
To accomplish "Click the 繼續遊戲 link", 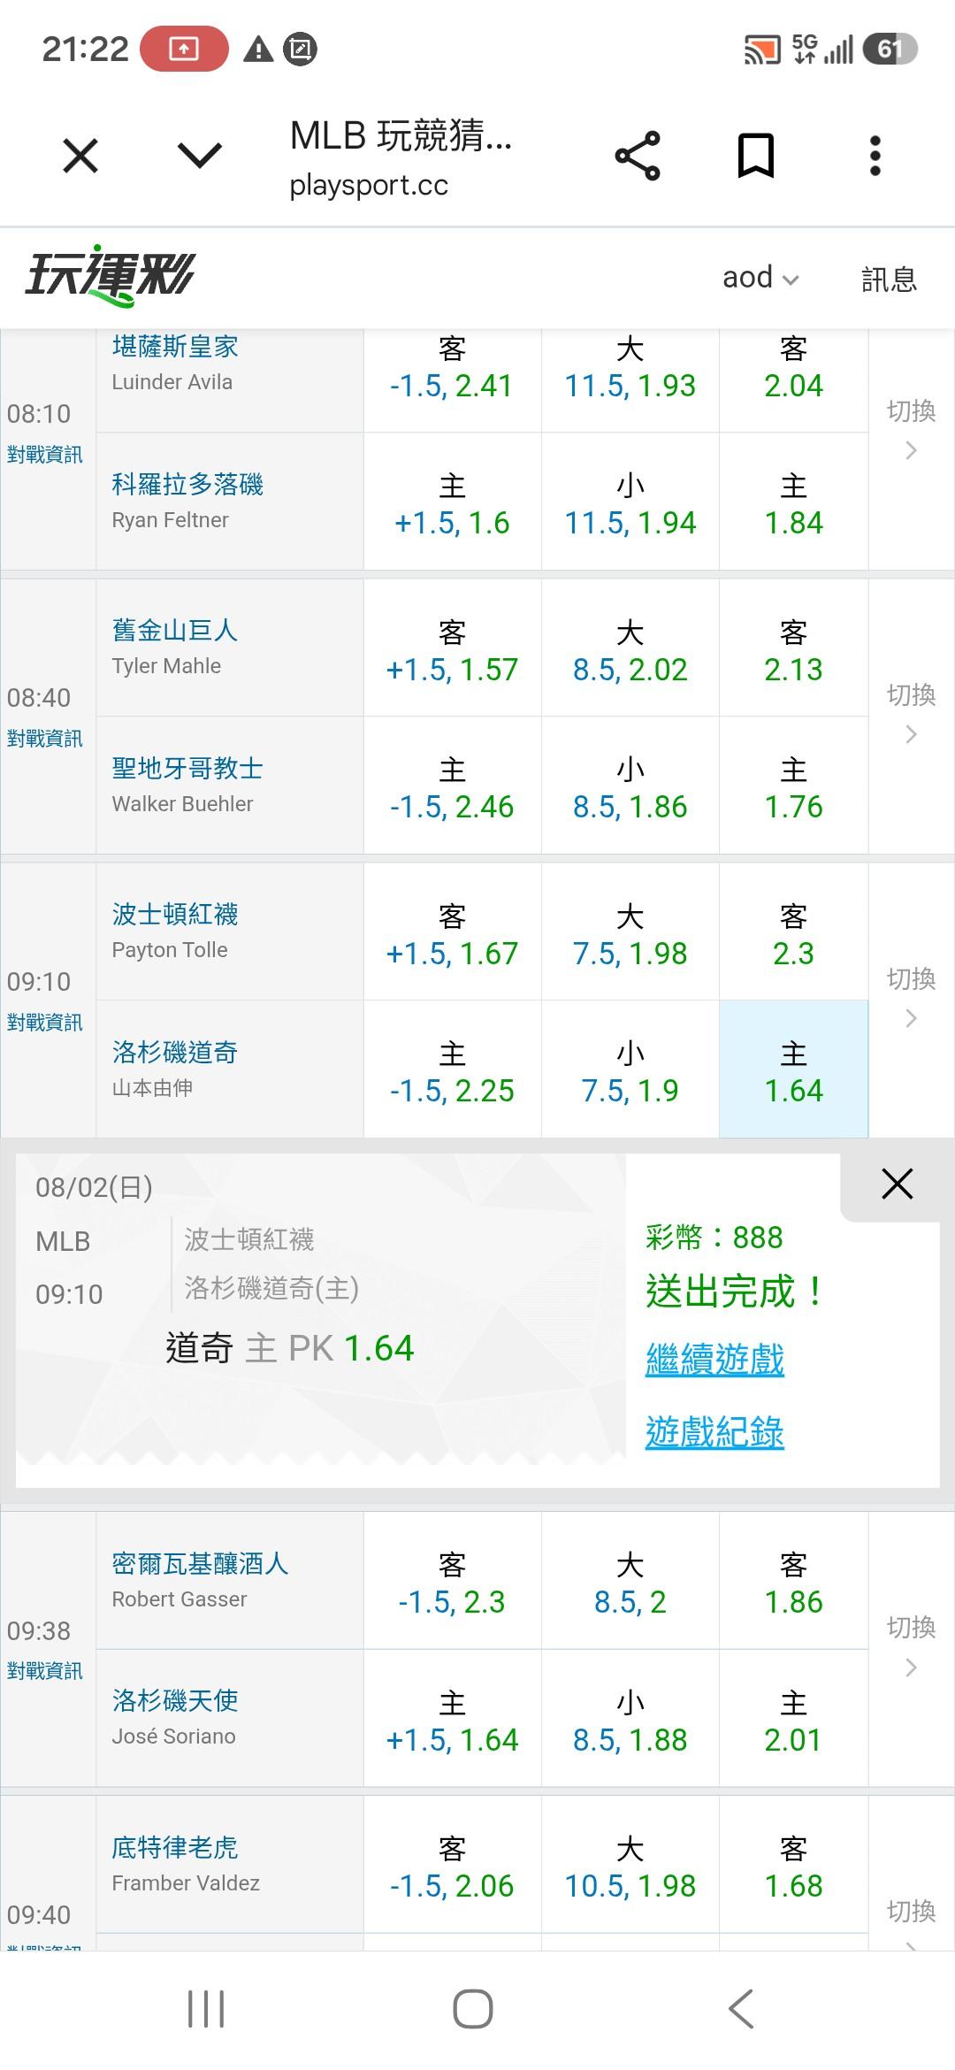I will (x=714, y=1359).
